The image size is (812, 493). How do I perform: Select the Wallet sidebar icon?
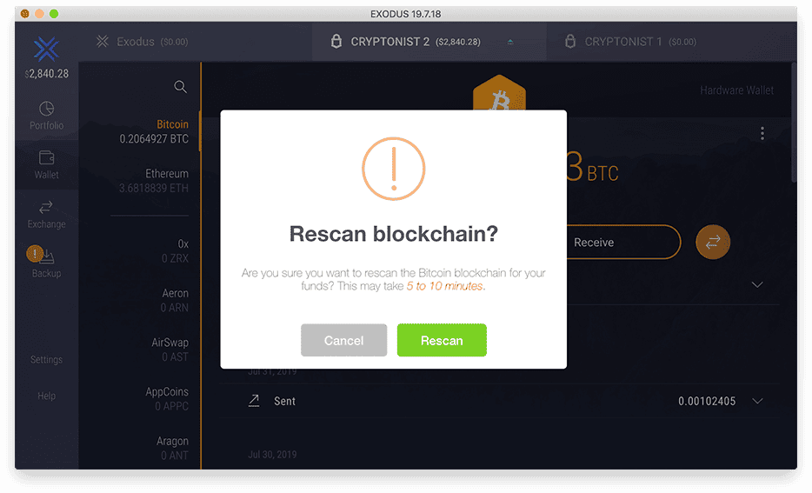pyautogui.click(x=46, y=157)
